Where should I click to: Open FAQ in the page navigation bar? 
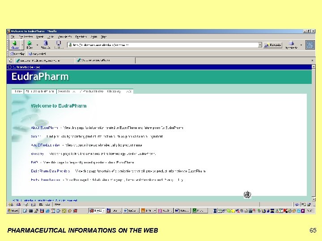(x=128, y=91)
